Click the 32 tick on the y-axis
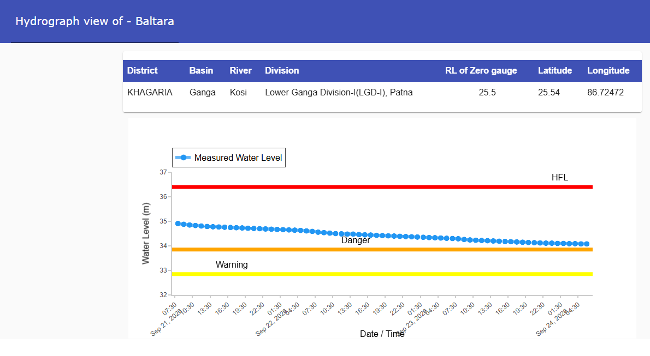This screenshot has width=650, height=356. pos(163,295)
